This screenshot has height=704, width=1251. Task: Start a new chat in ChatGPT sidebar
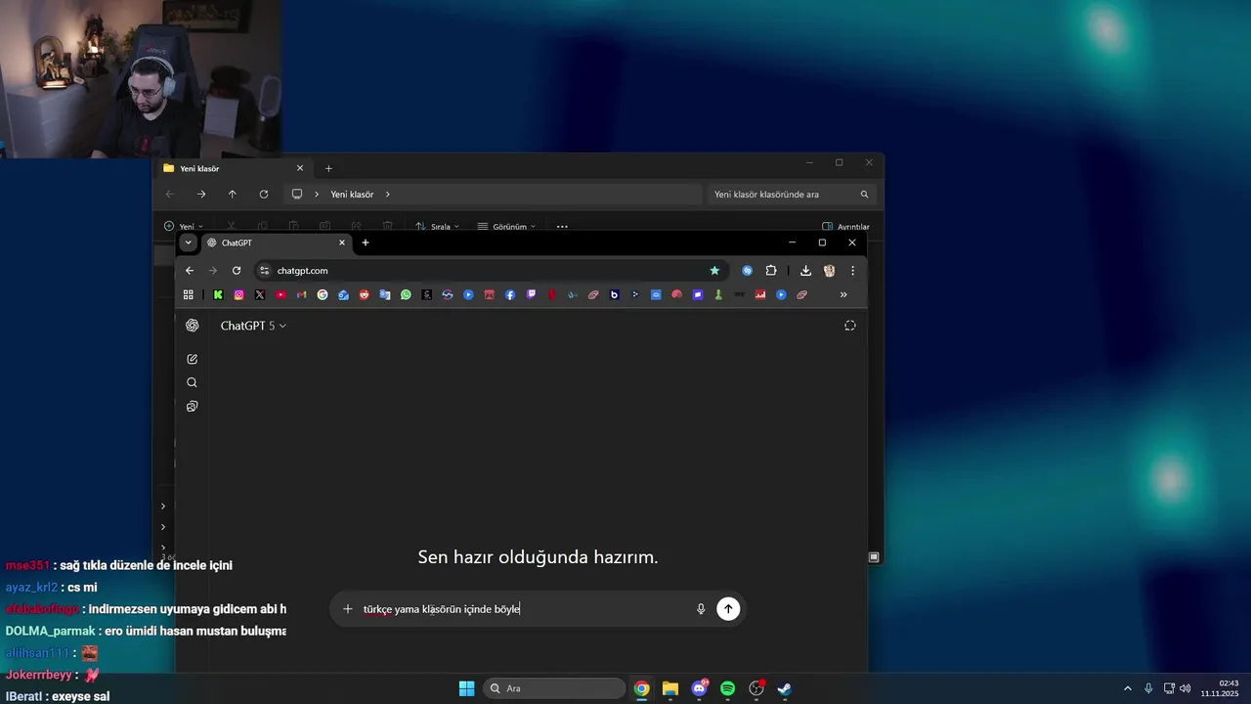pyautogui.click(x=192, y=359)
